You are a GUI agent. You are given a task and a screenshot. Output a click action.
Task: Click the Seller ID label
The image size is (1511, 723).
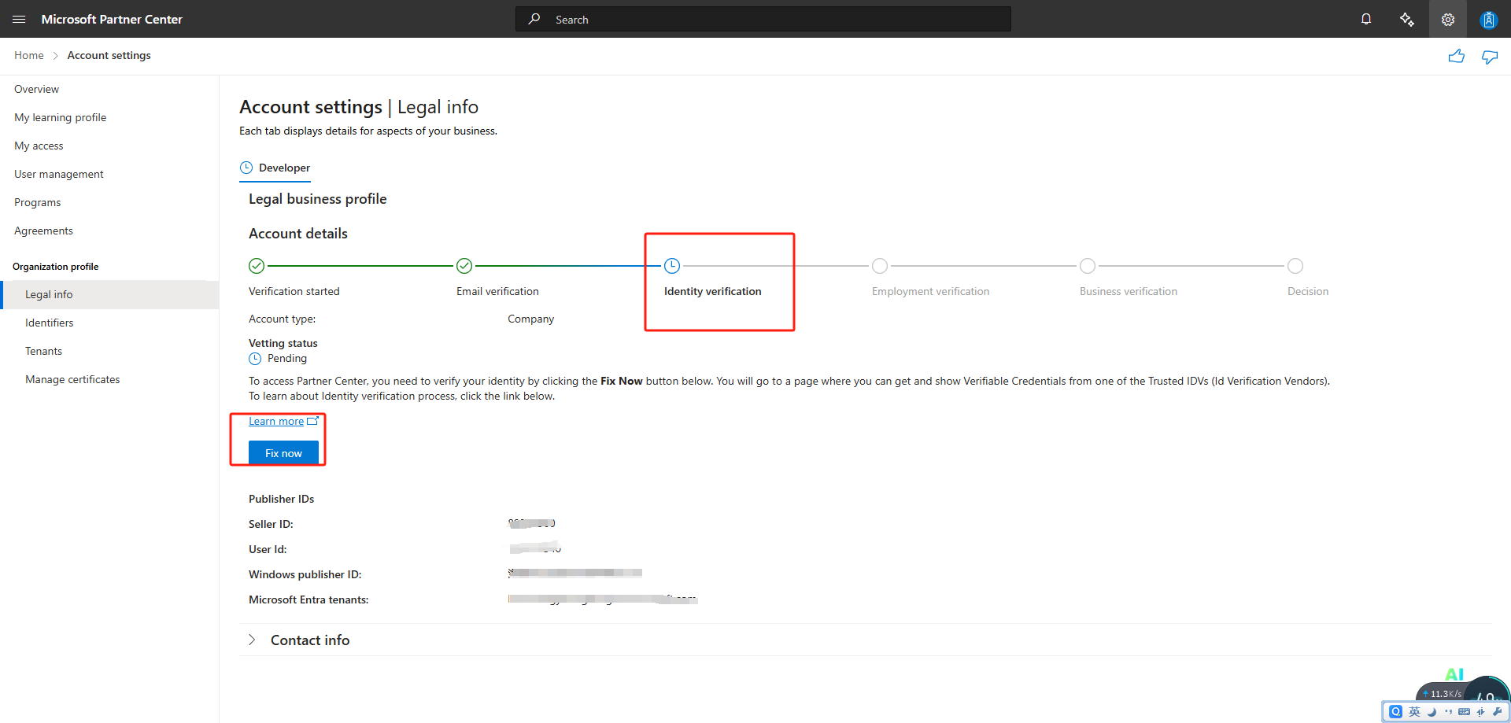271,524
